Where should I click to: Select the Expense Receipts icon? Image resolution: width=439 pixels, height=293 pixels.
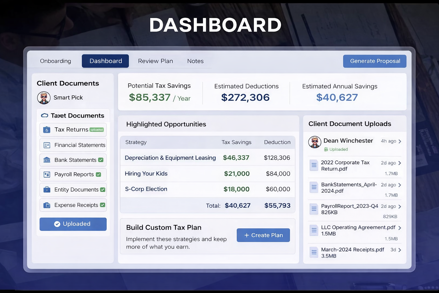click(46, 205)
